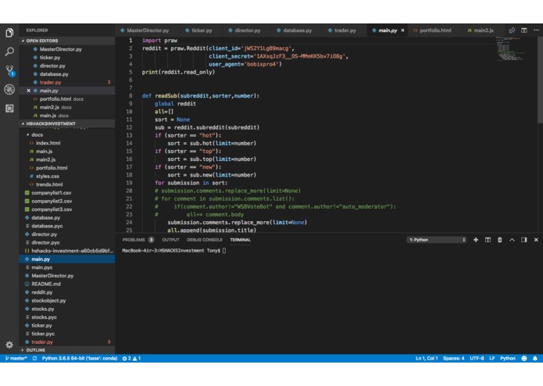This screenshot has width=543, height=386.
Task: Focus the terminal prompt input
Action: click(x=224, y=251)
